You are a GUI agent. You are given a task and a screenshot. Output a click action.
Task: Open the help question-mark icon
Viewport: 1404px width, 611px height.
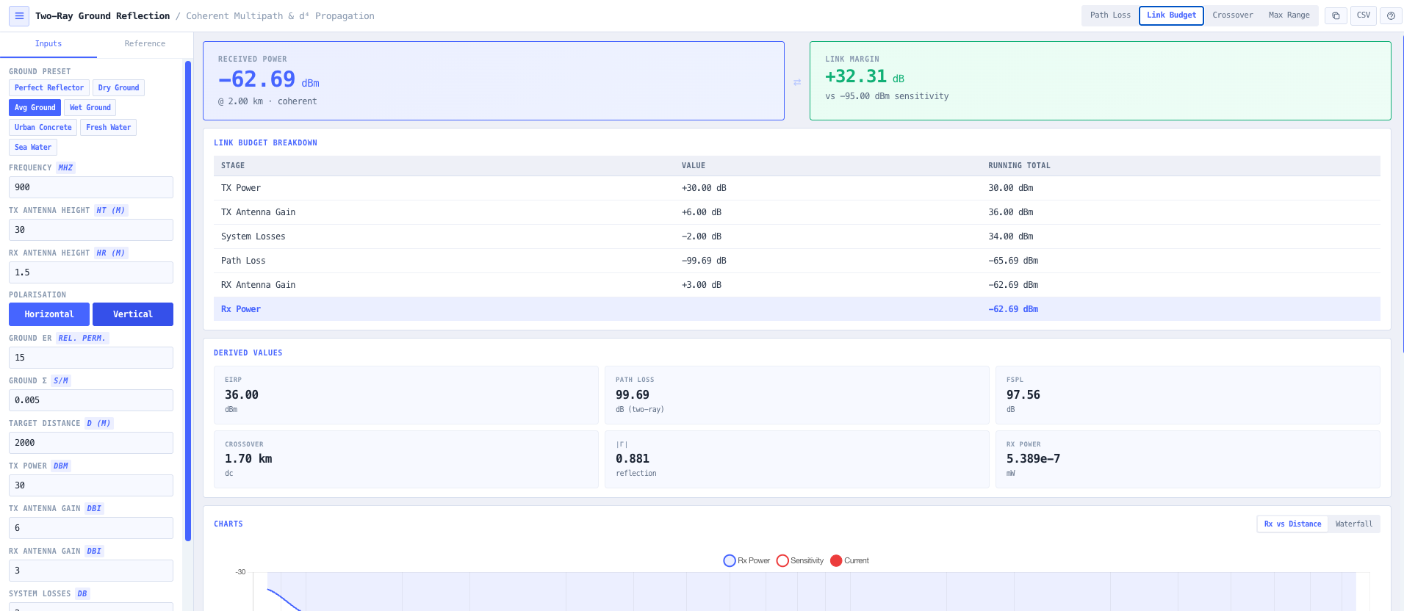[1391, 15]
